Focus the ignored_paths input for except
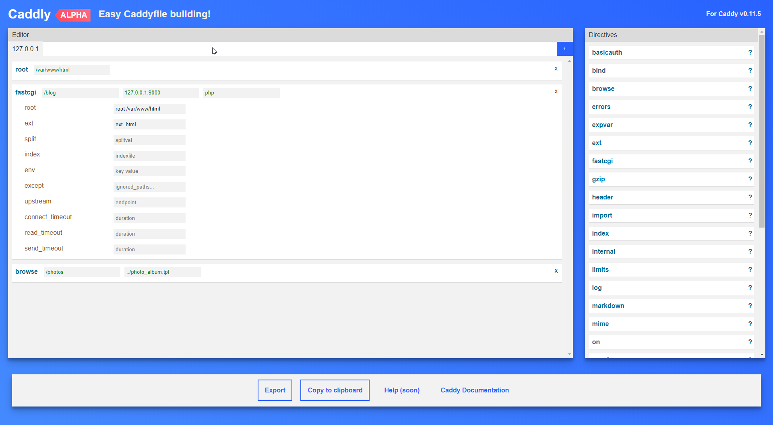The width and height of the screenshot is (773, 425). tap(149, 187)
